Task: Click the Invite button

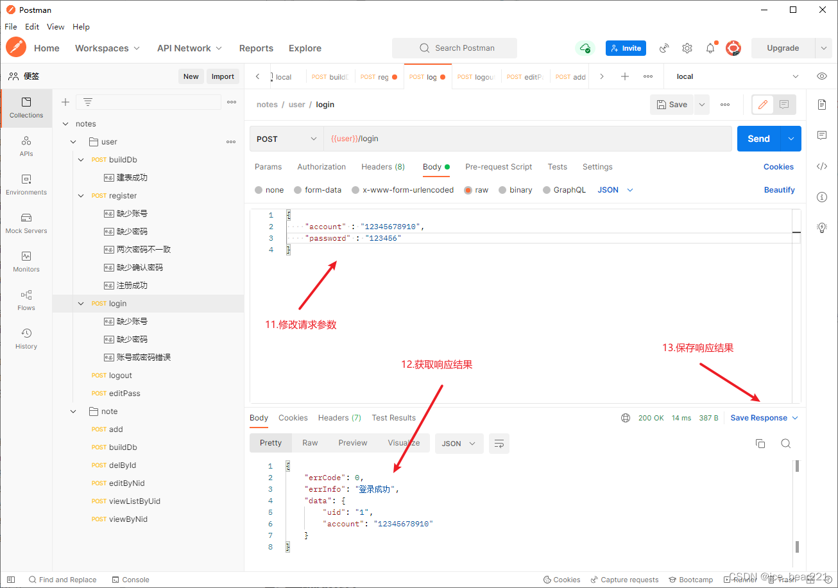Action: [626, 48]
